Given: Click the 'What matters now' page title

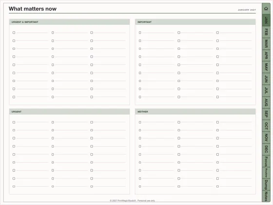Looking at the screenshot, I should click(x=33, y=9).
